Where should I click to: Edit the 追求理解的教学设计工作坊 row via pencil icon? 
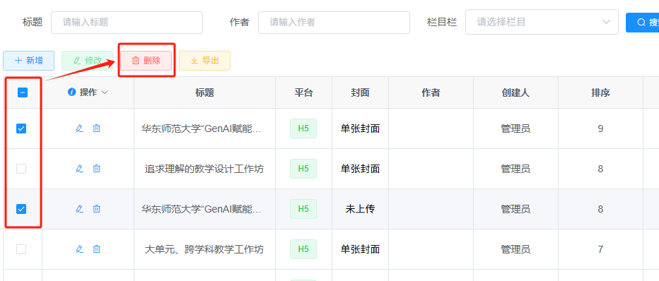[79, 169]
